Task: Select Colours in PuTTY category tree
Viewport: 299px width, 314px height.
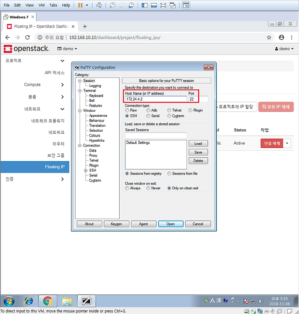Action: 95,135
